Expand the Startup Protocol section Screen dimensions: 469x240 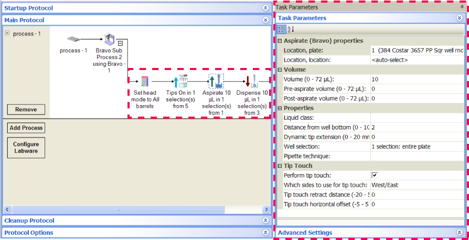265,8
